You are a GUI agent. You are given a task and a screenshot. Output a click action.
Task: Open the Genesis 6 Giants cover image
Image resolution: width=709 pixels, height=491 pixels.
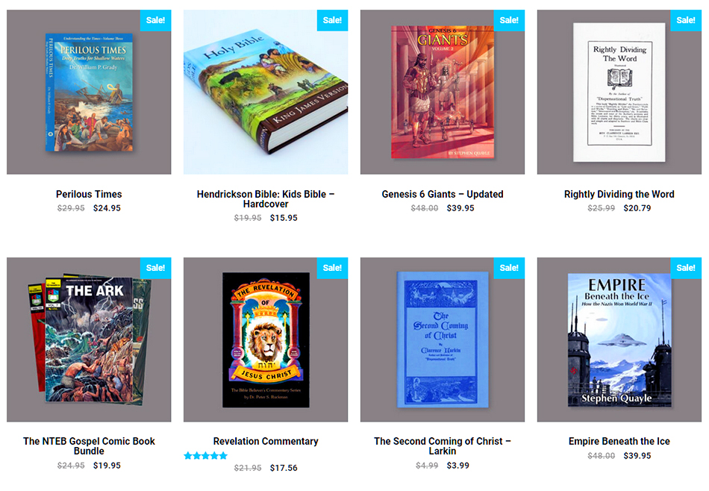click(x=443, y=93)
